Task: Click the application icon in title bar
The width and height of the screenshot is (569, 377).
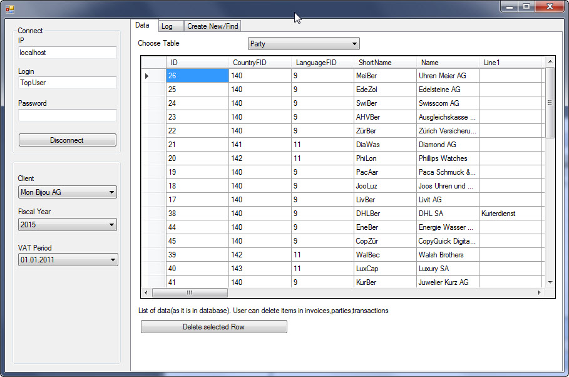Action: (10, 9)
